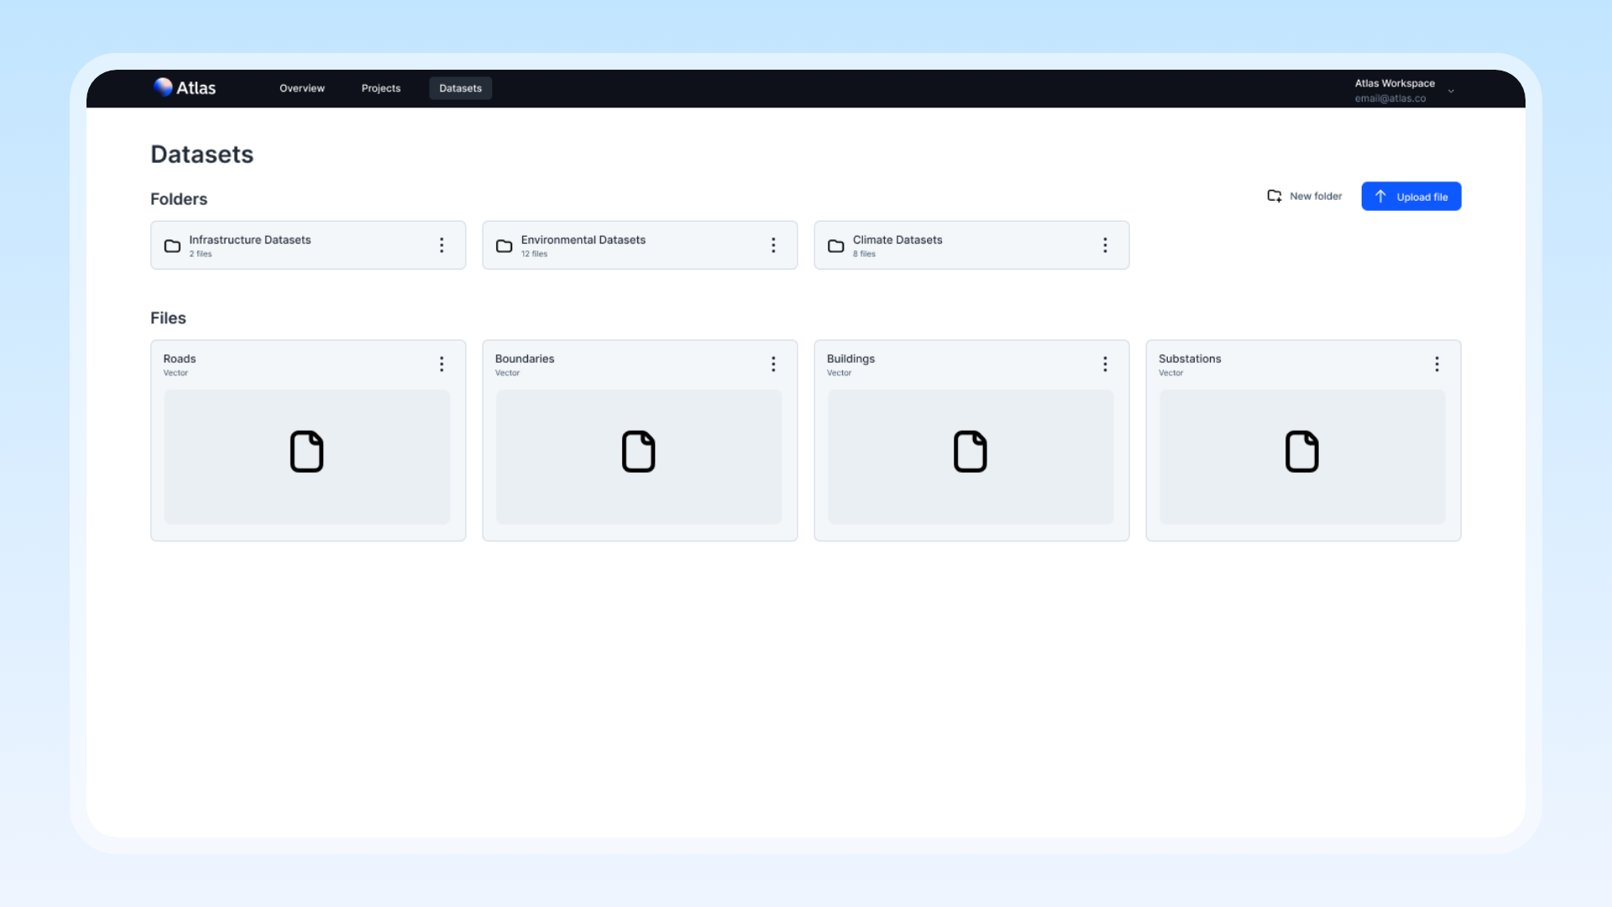The width and height of the screenshot is (1612, 907).
Task: Select the Datasets tab
Action: [461, 88]
